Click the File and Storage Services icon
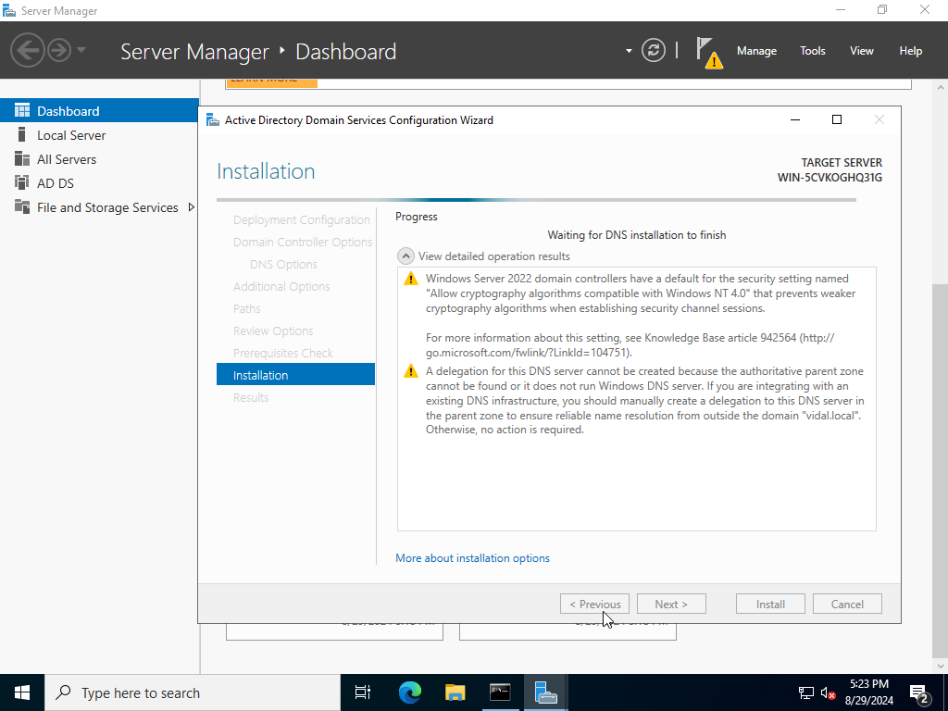This screenshot has height=711, width=948. (22, 206)
